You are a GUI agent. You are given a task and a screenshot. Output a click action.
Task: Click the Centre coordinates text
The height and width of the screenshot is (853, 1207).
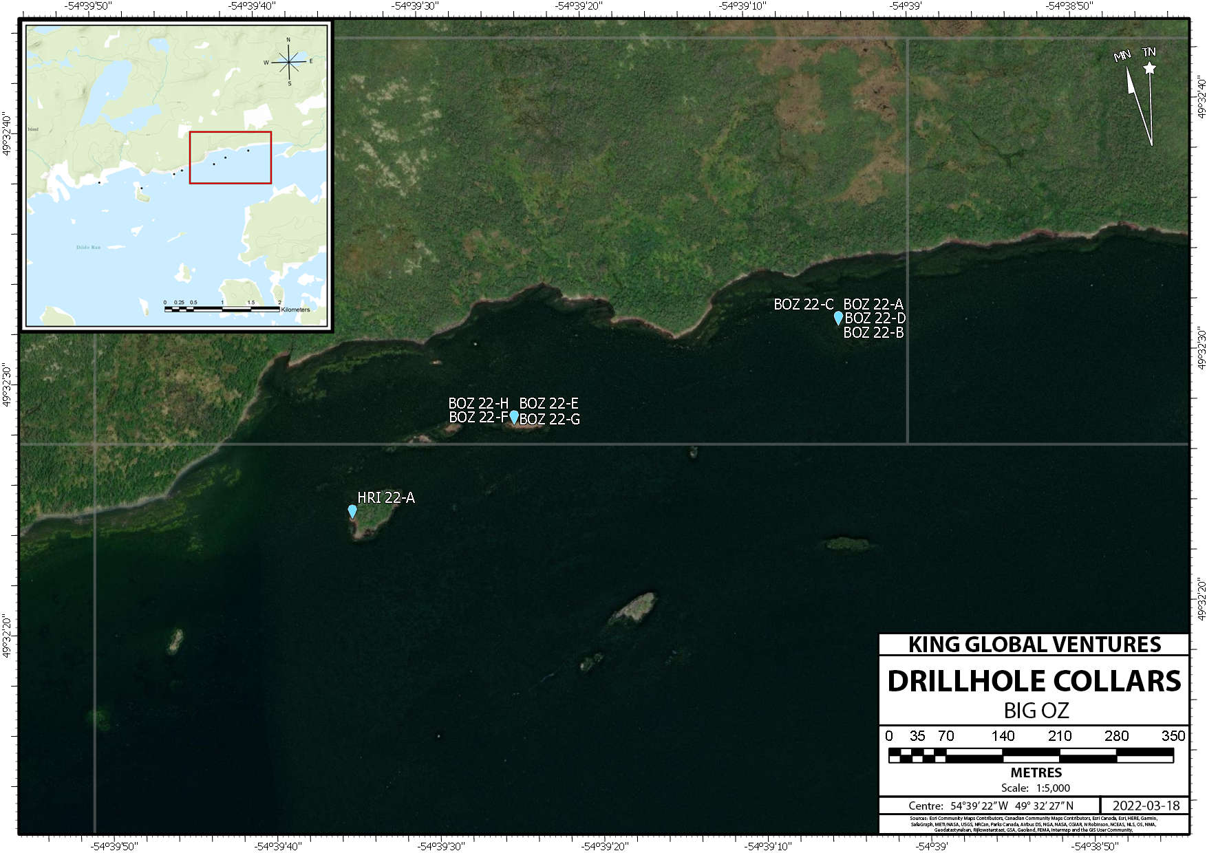(x=990, y=806)
